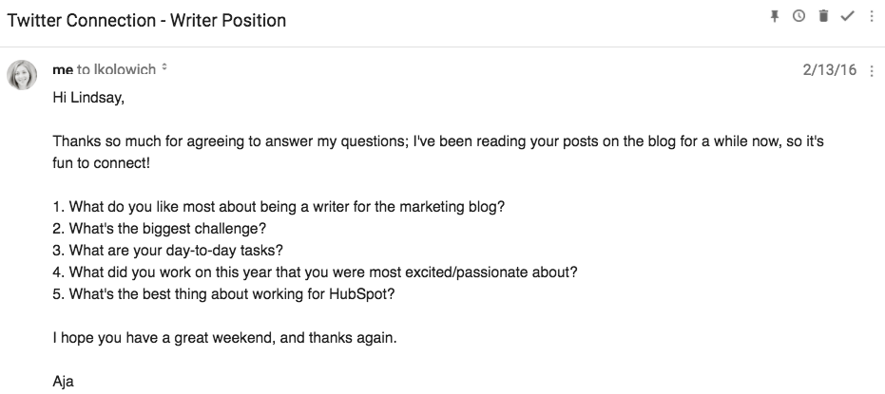Open the message options beside the 2/13/16 date

point(872,70)
